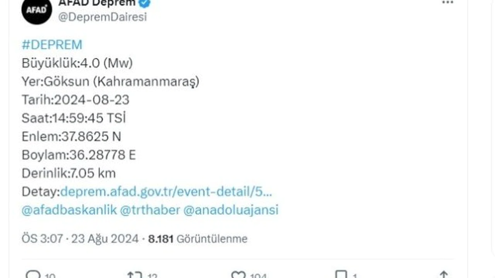This screenshot has height=278, width=495.
Task: Bookmark this tweet
Action: tap(341, 275)
